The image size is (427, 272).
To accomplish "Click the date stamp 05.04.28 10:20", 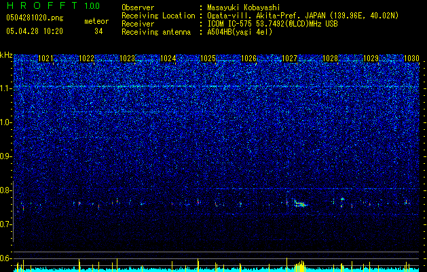I will point(35,31).
